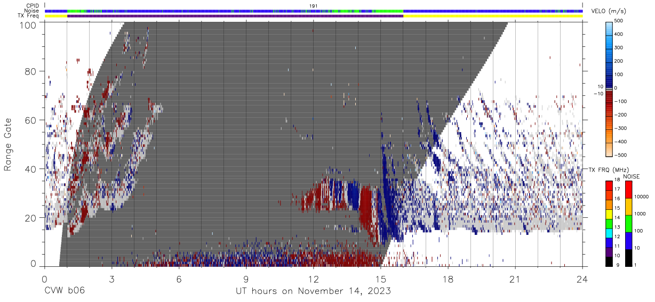Click the UT hours on November 14, 2023 title
The image size is (655, 302).
tap(314, 291)
